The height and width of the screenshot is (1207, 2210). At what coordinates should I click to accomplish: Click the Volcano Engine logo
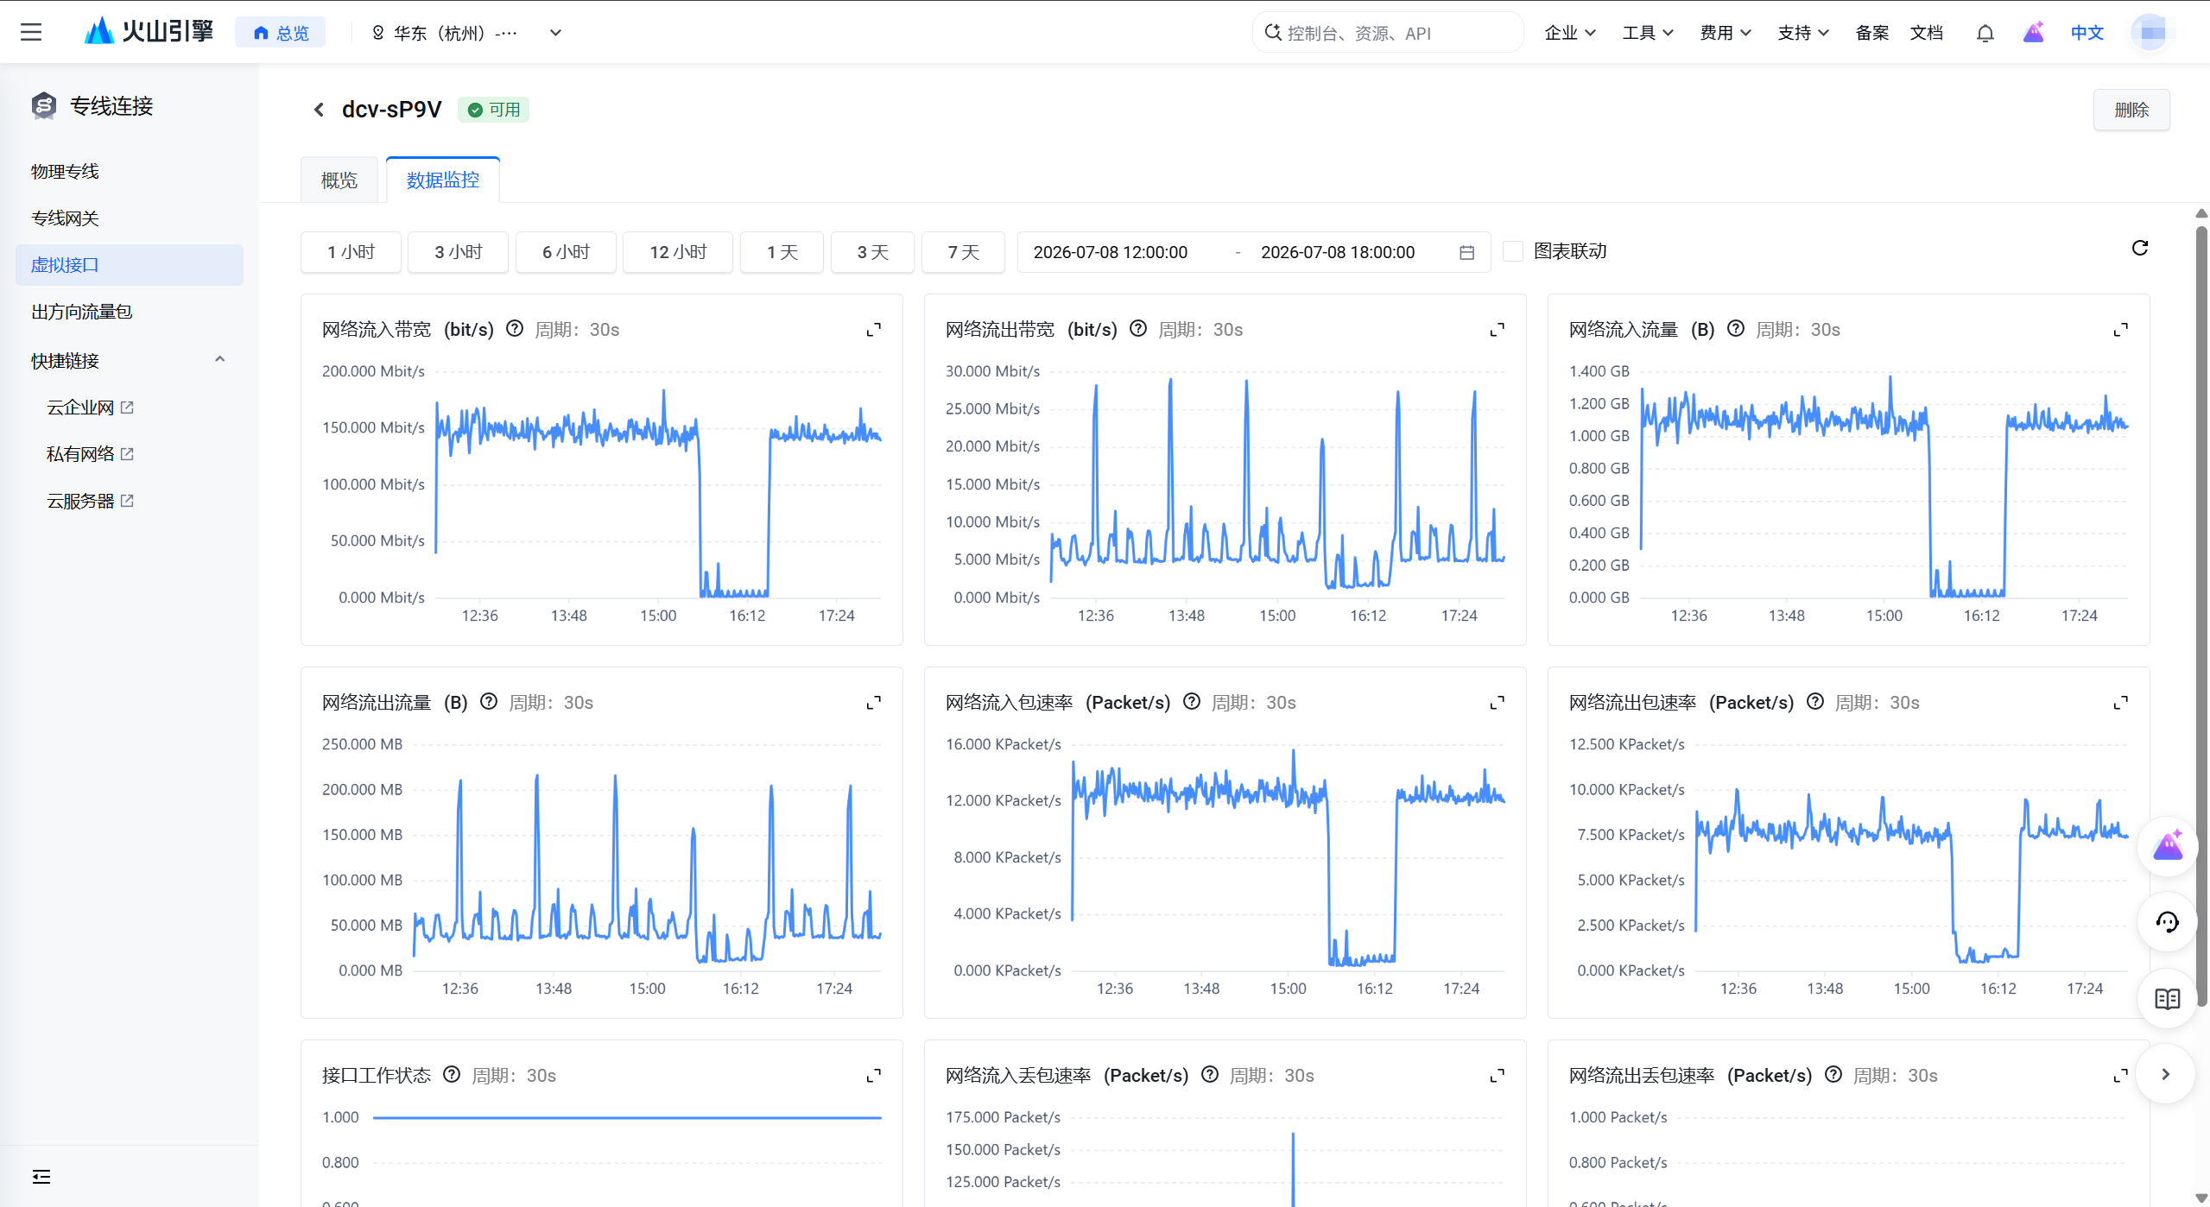click(x=149, y=32)
